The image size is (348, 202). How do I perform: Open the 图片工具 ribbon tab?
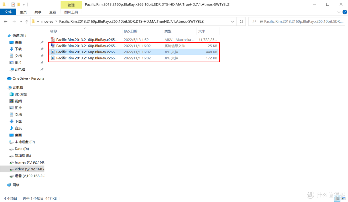tap(71, 12)
